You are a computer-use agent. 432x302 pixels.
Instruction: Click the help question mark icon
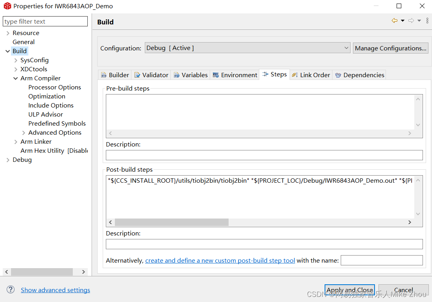point(11,289)
